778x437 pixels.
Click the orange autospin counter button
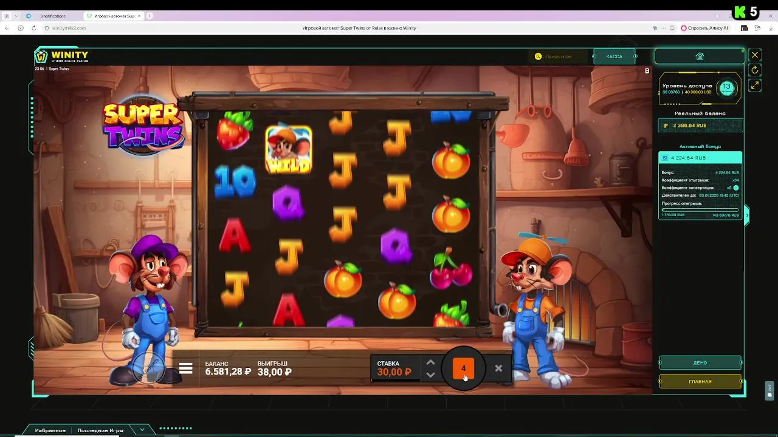pyautogui.click(x=463, y=368)
